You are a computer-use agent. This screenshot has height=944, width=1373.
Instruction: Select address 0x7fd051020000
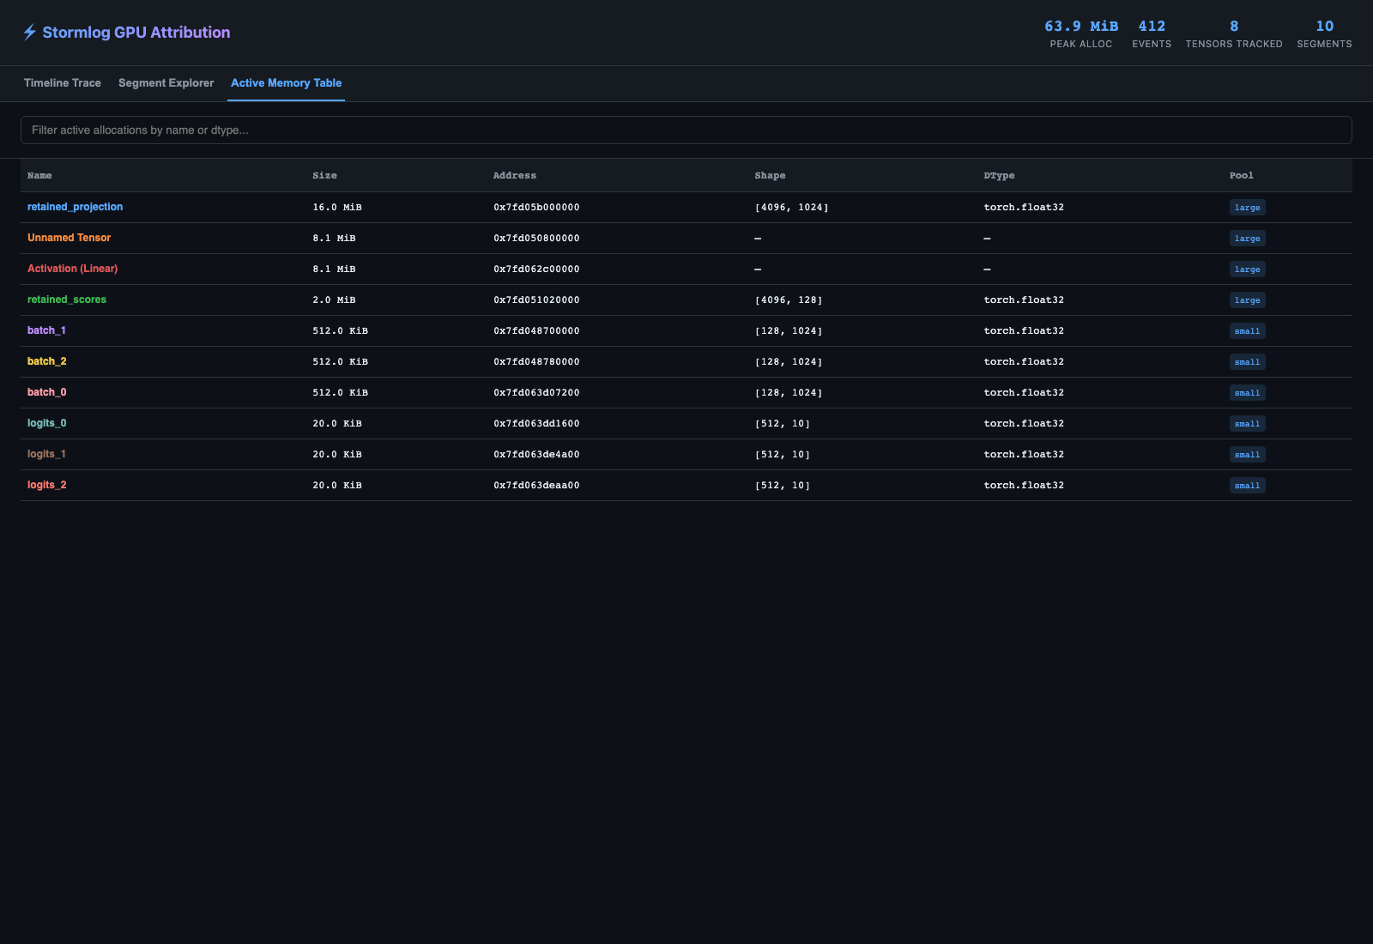(x=536, y=300)
